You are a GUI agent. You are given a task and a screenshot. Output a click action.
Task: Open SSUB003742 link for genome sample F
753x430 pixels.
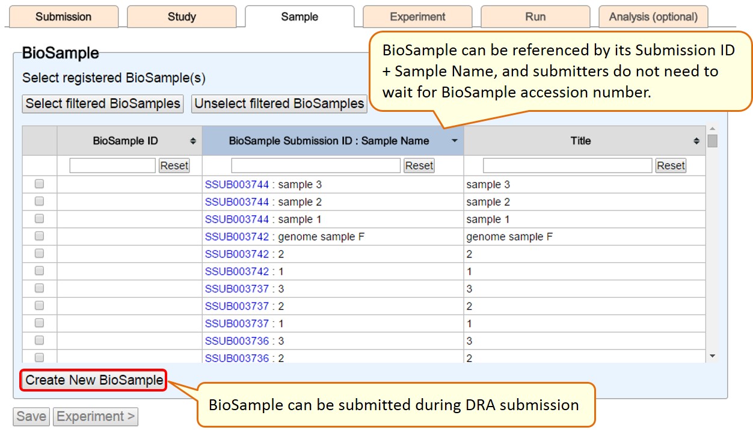236,236
